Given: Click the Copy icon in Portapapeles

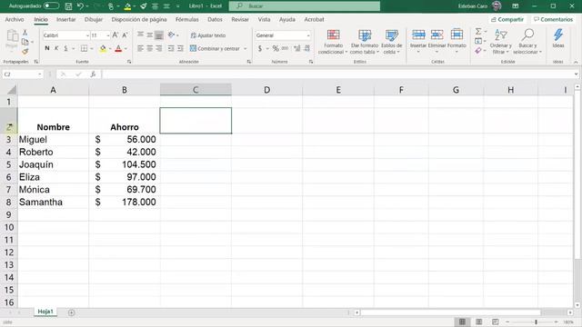Looking at the screenshot, I should (25, 42).
